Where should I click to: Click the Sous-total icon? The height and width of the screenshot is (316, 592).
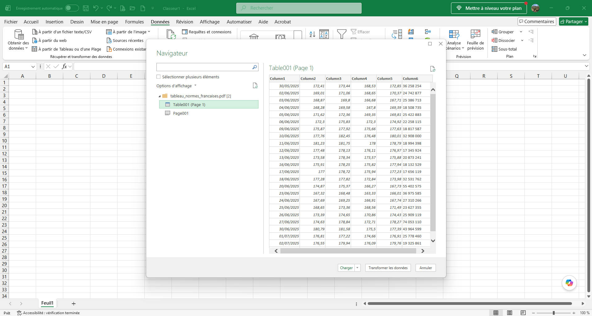[x=504, y=49]
